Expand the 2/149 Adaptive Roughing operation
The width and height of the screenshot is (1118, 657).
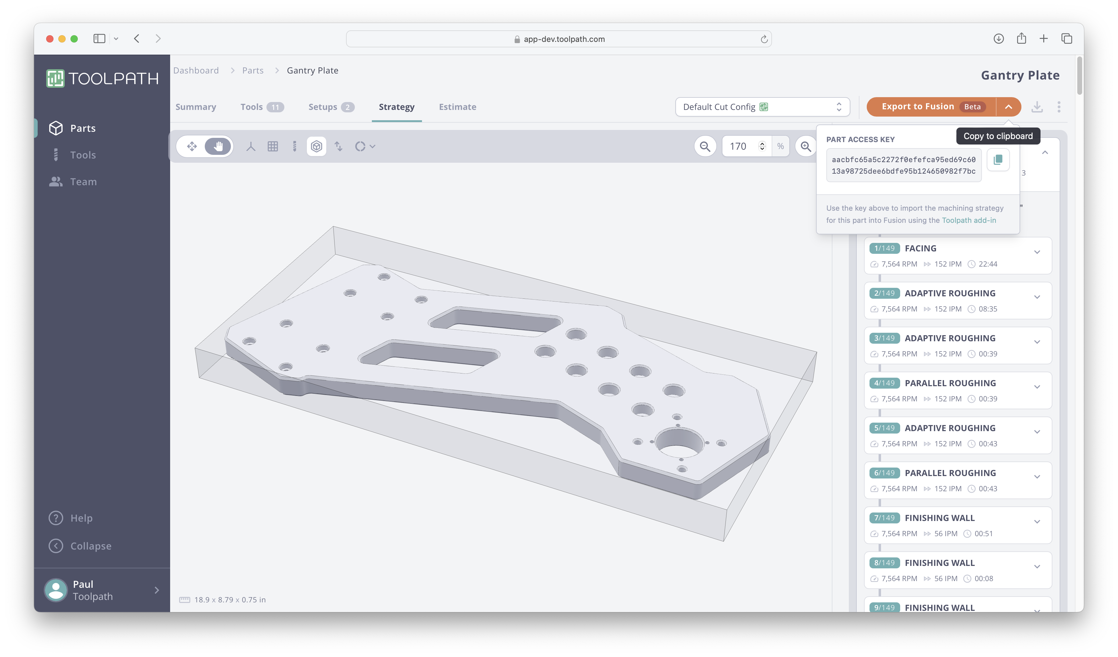click(x=1038, y=297)
